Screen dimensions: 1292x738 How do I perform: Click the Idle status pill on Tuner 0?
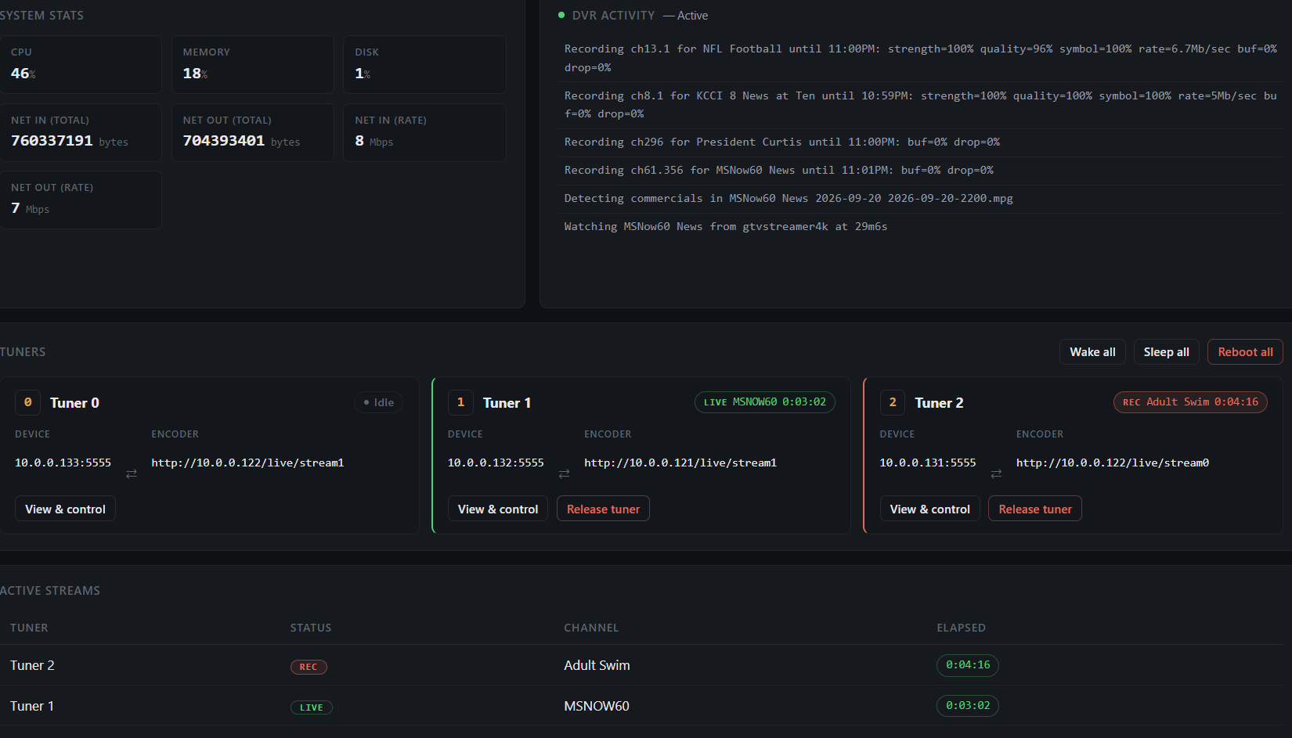(379, 402)
